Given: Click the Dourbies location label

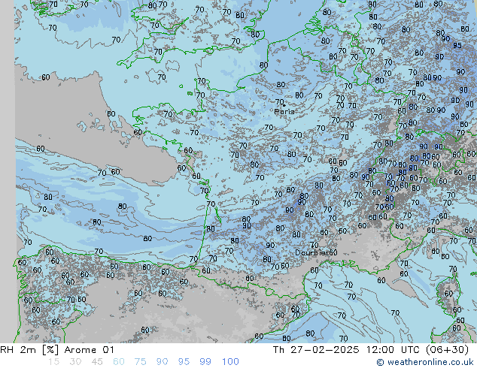Looking at the screenshot, I should pyautogui.click(x=311, y=252).
